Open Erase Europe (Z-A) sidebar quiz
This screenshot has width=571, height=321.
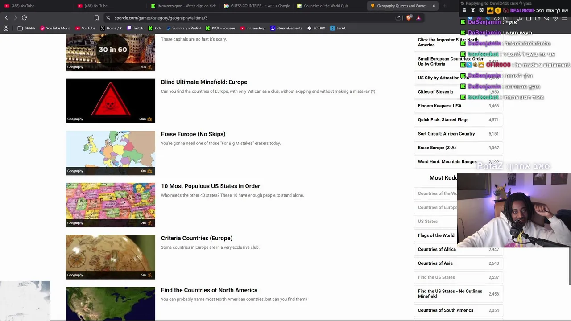coord(437,148)
